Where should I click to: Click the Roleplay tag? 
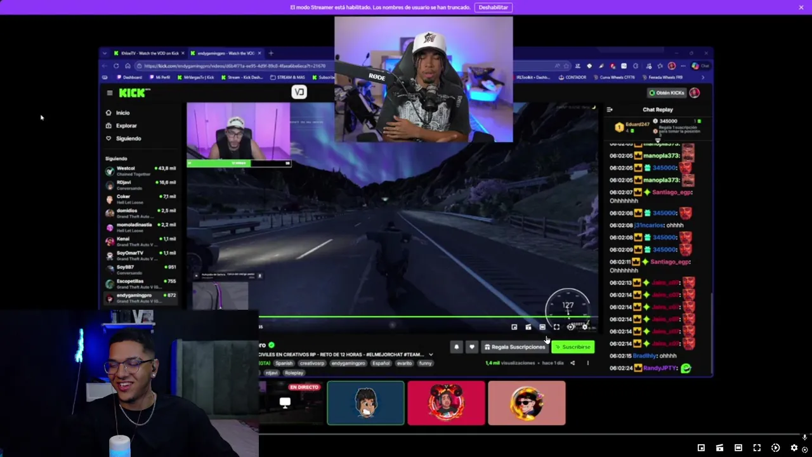pyautogui.click(x=294, y=373)
